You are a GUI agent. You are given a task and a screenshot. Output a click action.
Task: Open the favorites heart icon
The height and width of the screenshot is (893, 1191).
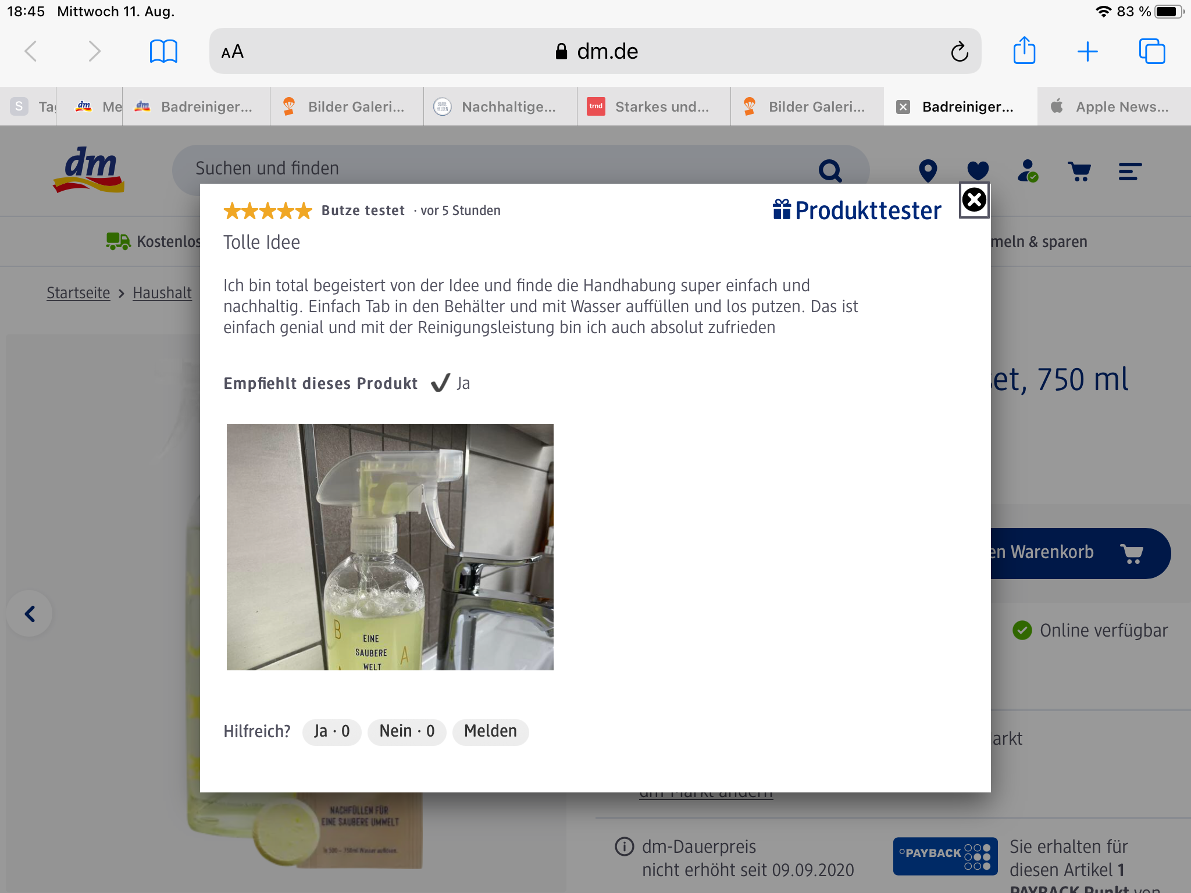click(978, 171)
